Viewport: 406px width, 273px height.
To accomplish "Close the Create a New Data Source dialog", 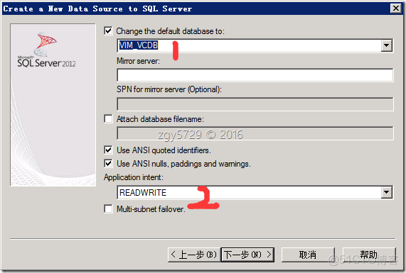I will 396,9.
